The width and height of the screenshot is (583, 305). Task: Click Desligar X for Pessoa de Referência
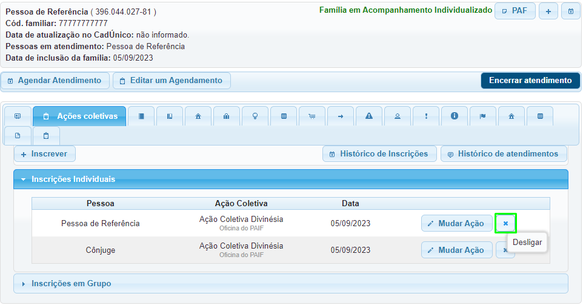click(x=505, y=224)
